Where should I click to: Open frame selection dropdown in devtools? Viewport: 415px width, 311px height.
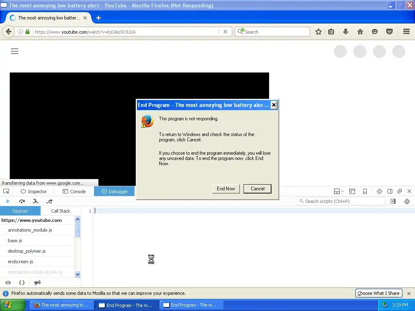tap(338, 191)
